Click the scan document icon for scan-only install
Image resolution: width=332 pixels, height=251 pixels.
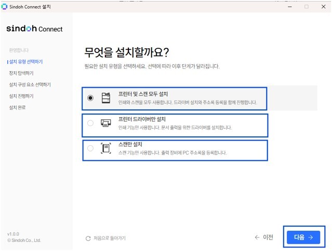click(106, 148)
